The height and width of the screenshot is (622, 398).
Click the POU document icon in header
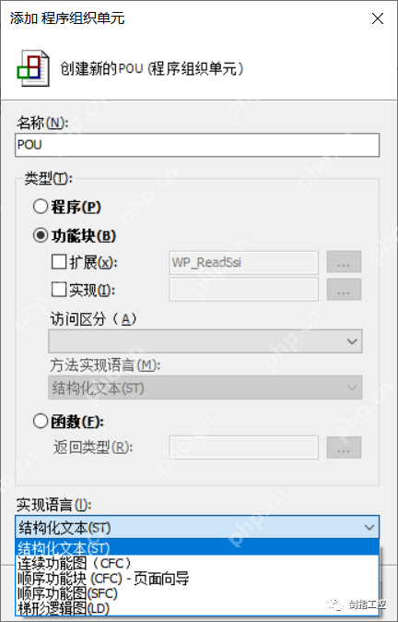point(33,68)
